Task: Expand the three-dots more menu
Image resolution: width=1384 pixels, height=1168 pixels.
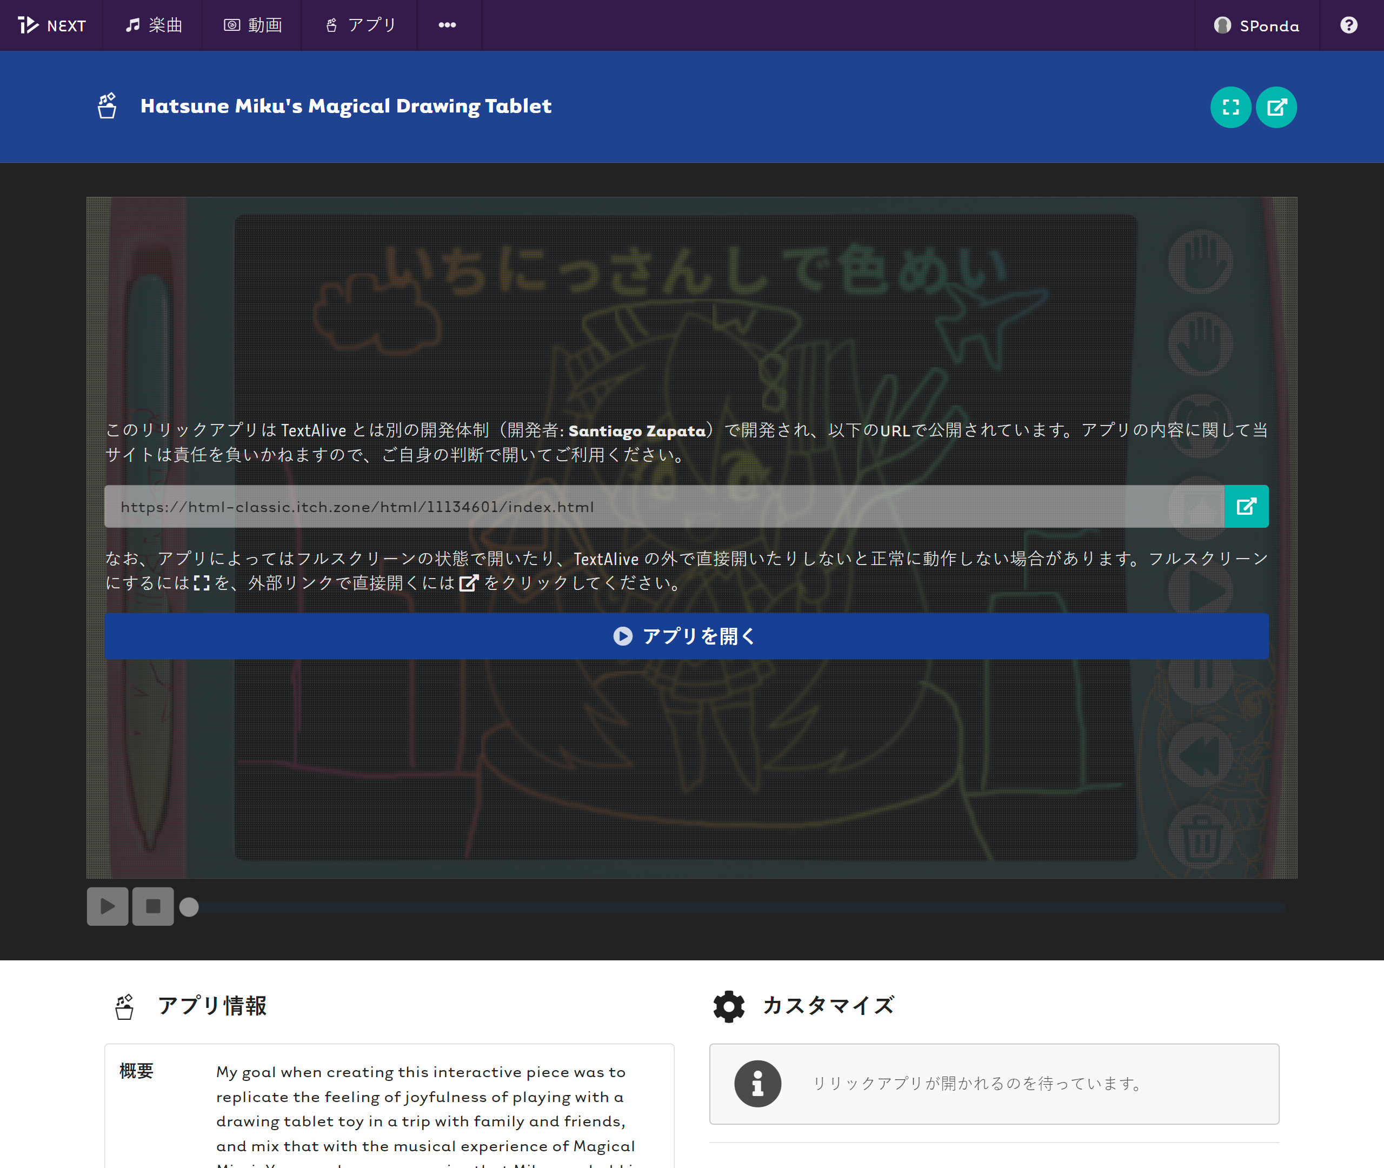Action: [448, 25]
